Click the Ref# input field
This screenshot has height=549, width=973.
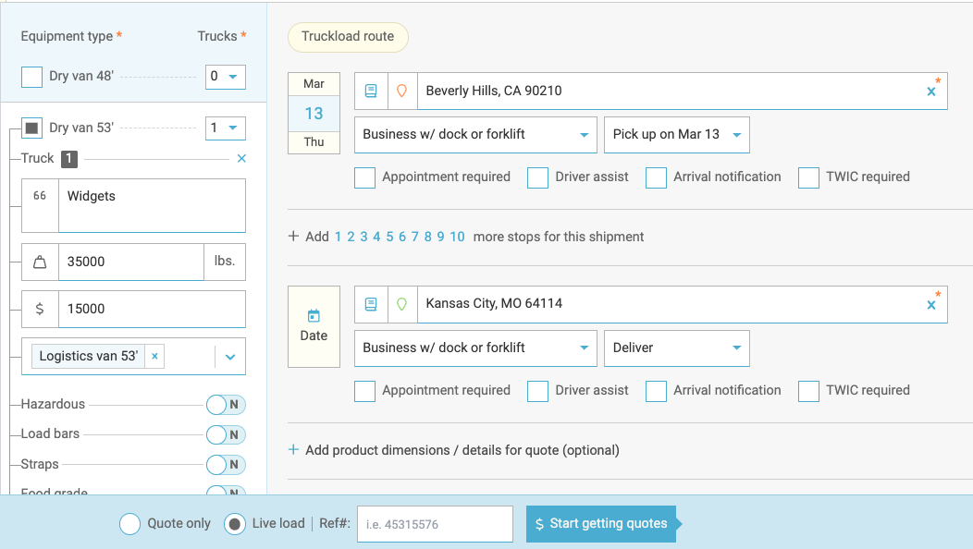[435, 524]
